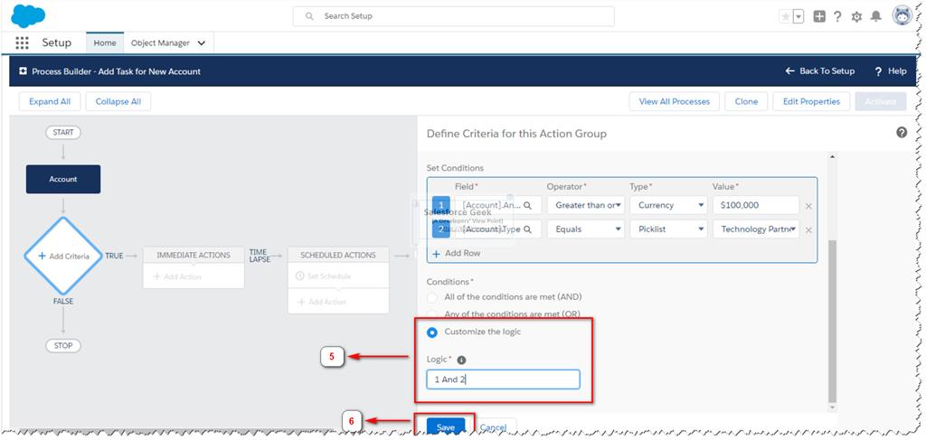
Task: Click Add Row in Set Conditions
Action: (x=456, y=253)
